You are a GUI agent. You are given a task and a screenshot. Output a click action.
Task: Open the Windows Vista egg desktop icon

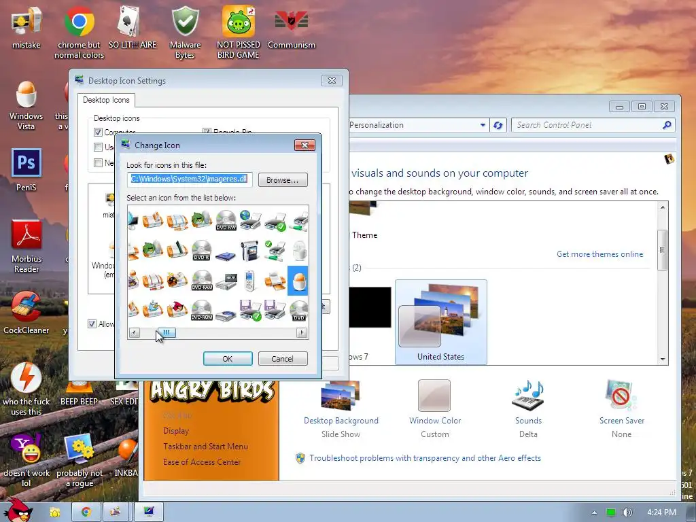click(27, 105)
